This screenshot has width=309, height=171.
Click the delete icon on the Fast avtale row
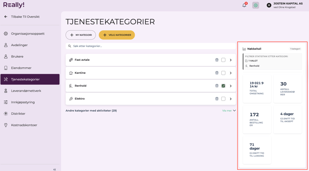(x=217, y=60)
